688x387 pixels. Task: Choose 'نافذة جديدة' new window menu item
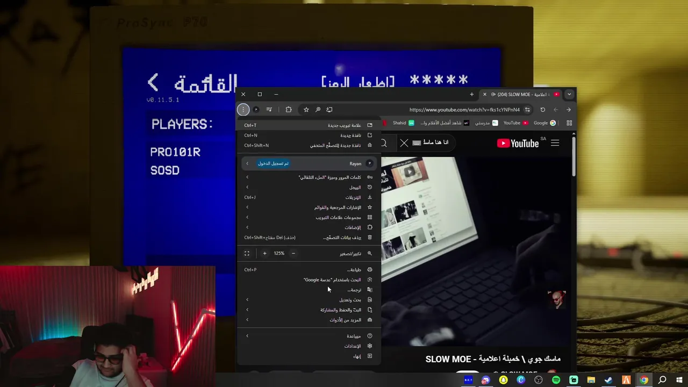tap(309, 135)
